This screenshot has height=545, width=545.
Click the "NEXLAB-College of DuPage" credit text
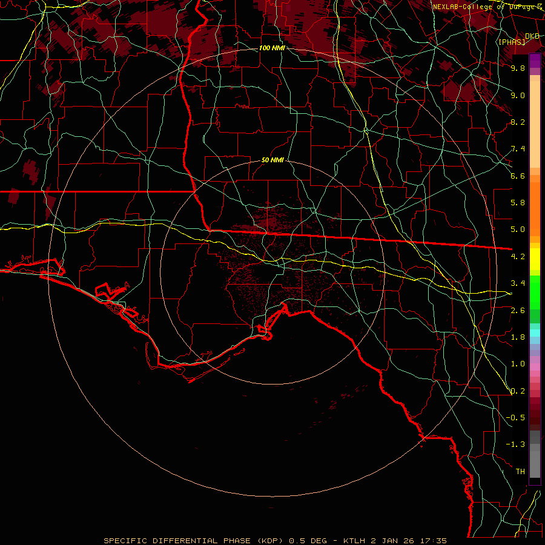point(485,7)
